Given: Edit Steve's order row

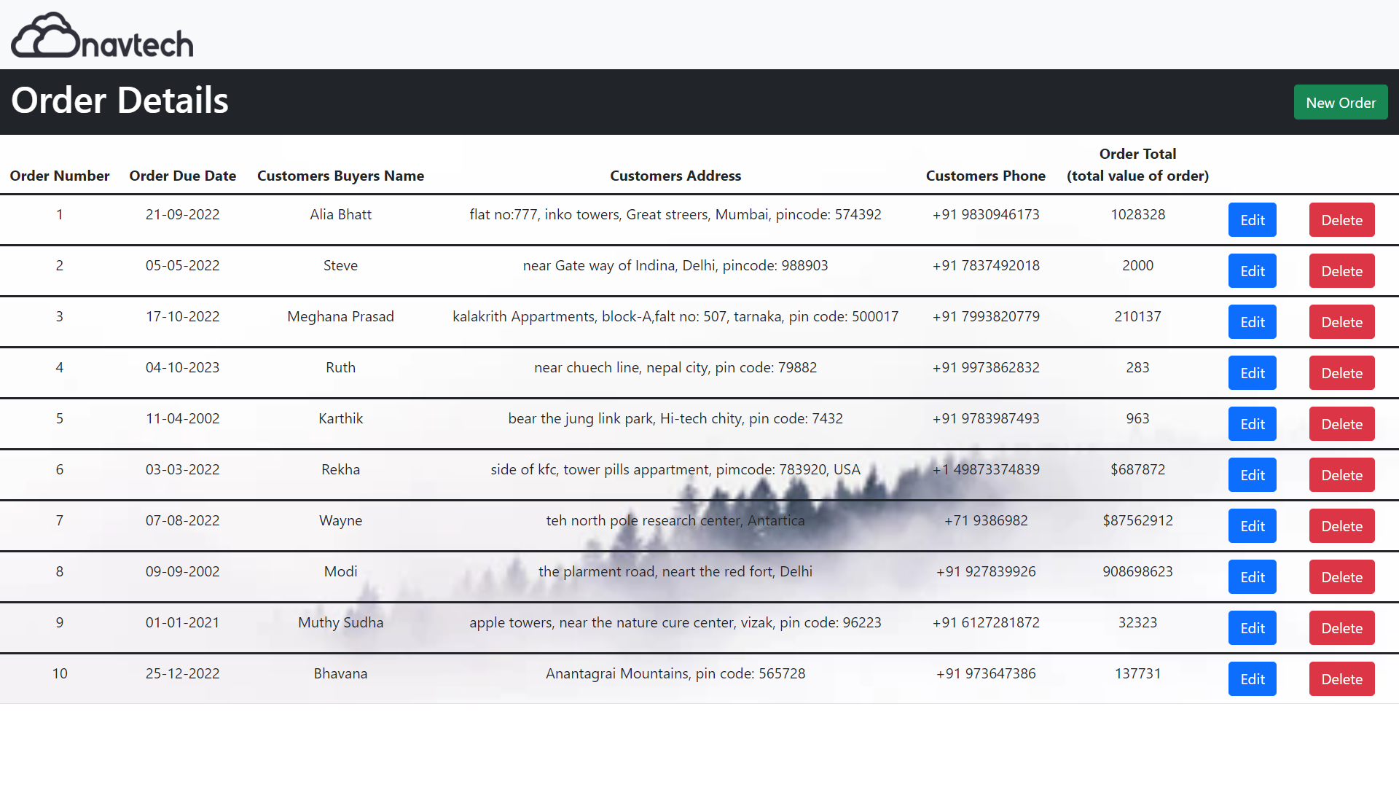Looking at the screenshot, I should pyautogui.click(x=1252, y=271).
